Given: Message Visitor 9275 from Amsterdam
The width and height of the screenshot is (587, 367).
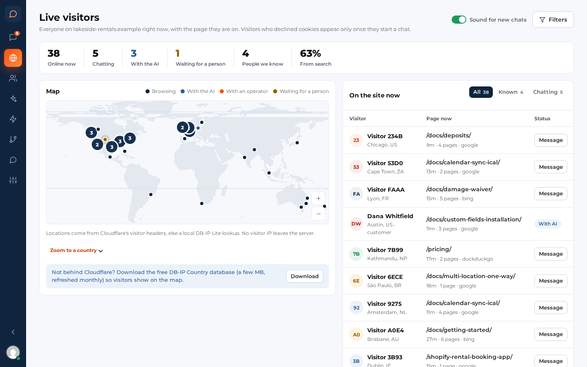Looking at the screenshot, I should coord(551,307).
